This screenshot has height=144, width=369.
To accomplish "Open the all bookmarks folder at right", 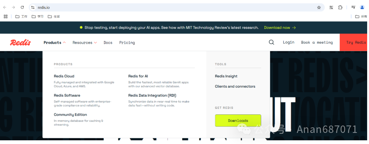I will 361,16.
